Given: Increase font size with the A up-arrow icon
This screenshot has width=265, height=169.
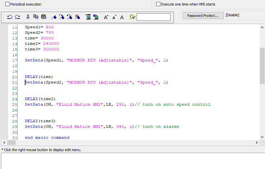Looking at the screenshot, I should [x=106, y=17].
